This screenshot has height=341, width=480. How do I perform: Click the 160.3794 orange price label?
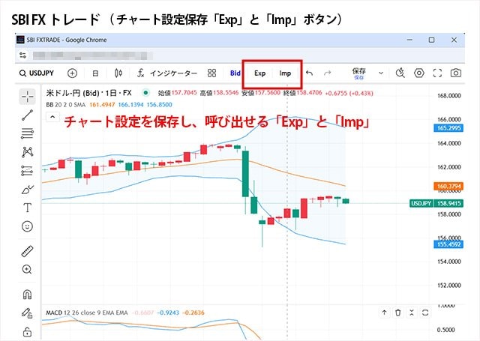448,187
